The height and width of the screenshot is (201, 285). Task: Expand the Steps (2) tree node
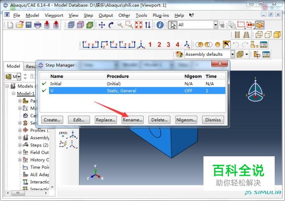[x=20, y=145]
